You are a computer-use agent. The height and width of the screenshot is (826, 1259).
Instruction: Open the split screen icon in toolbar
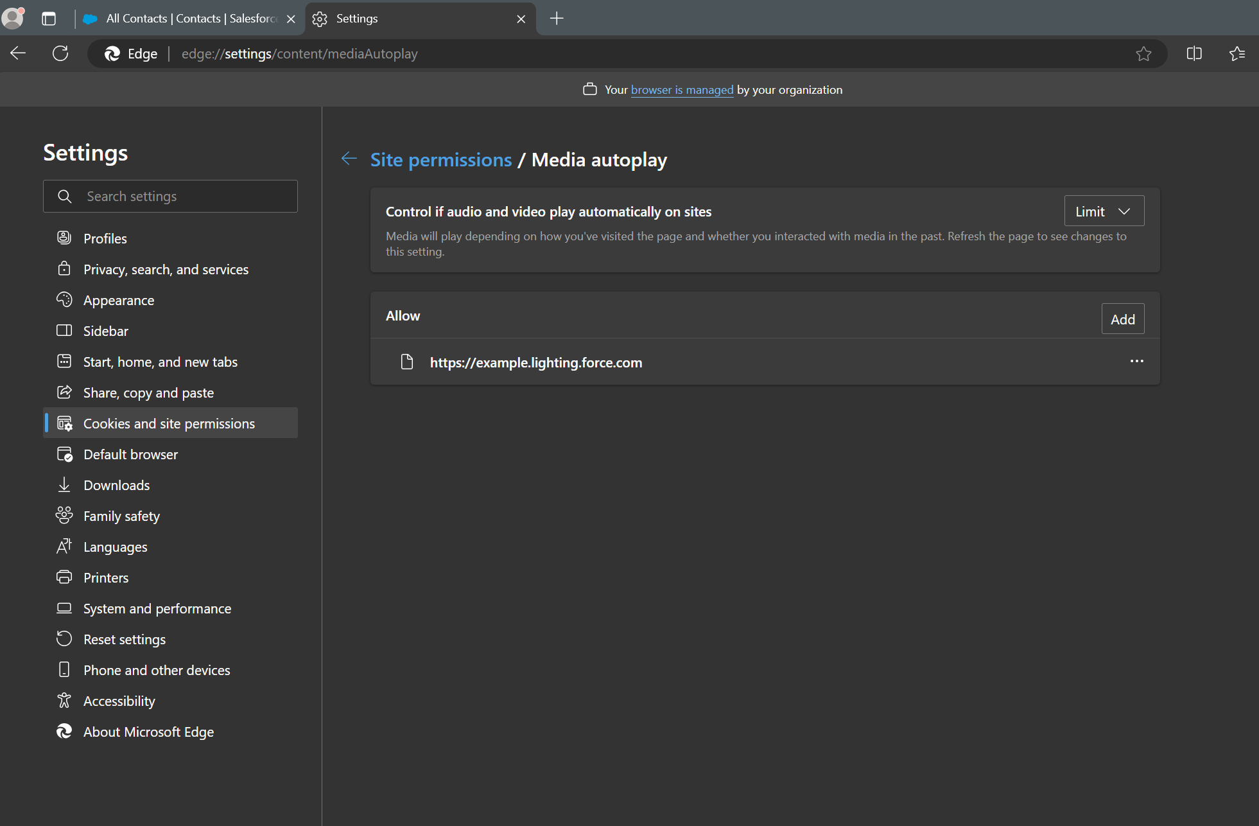(x=1194, y=54)
